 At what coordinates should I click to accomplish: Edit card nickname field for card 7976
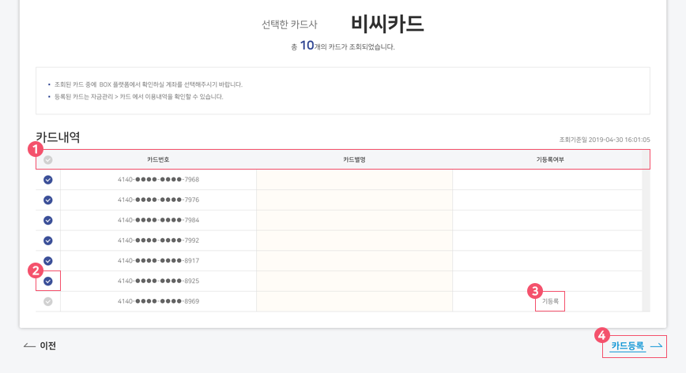click(x=354, y=200)
